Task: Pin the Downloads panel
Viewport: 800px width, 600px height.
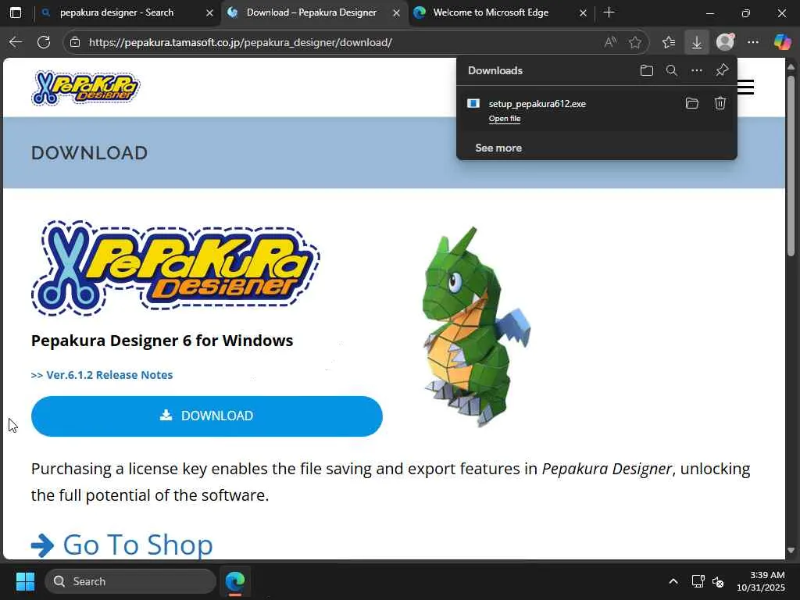Action: click(x=722, y=70)
